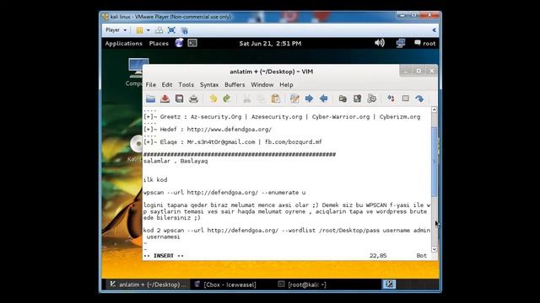Click the Vim scrollbar down arrow
540x303 pixels.
[435, 249]
